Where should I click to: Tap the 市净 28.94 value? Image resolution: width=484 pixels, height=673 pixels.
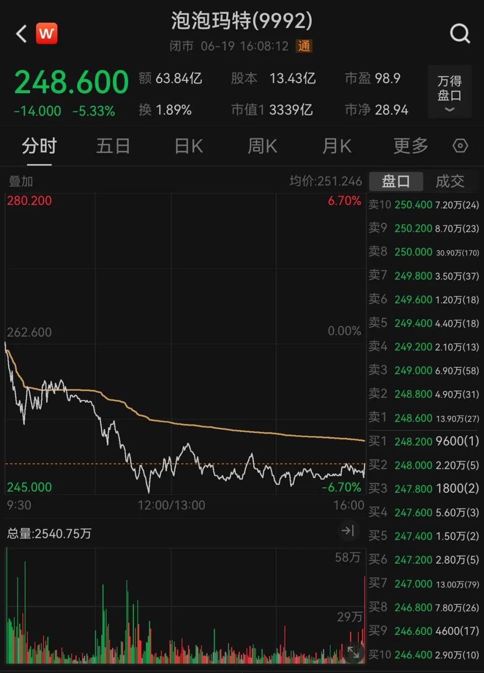[376, 110]
